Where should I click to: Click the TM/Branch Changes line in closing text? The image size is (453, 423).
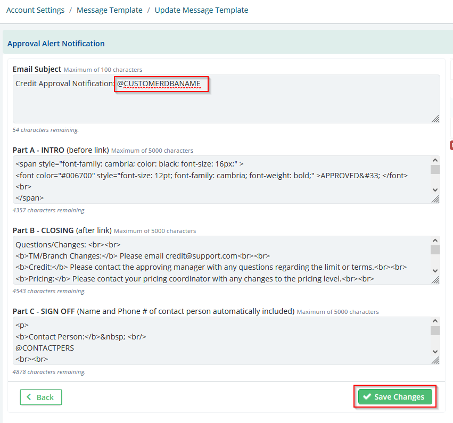(x=143, y=256)
